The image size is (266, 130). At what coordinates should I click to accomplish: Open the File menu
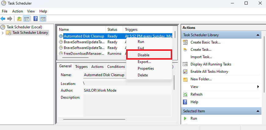(x=5, y=11)
